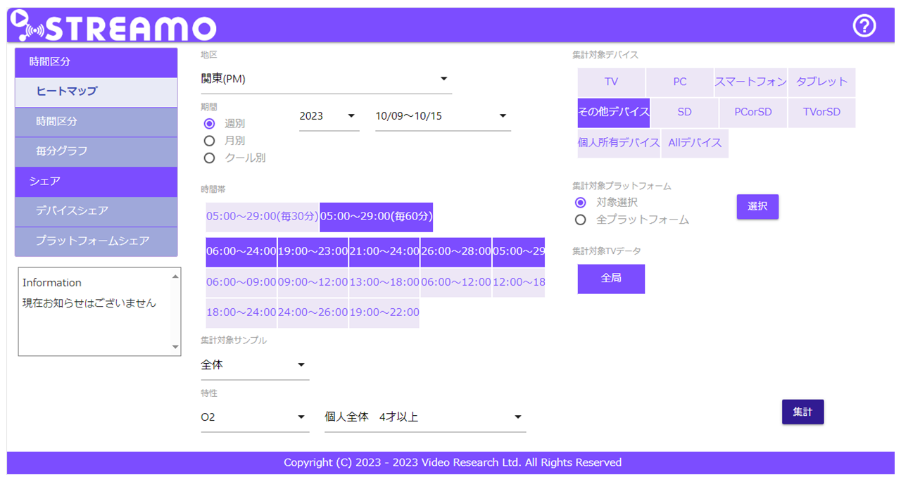Screen dimensions: 901x482
Task: Select the 月別 period radio button
Action: point(209,141)
